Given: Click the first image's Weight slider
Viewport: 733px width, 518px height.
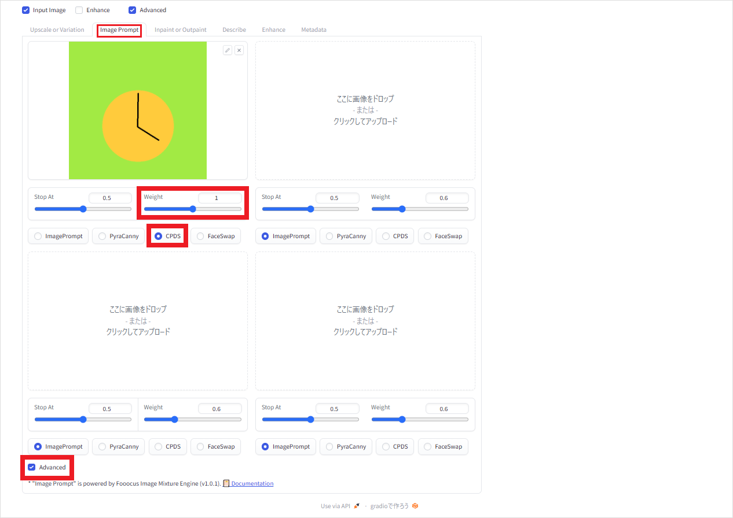Looking at the screenshot, I should (193, 209).
